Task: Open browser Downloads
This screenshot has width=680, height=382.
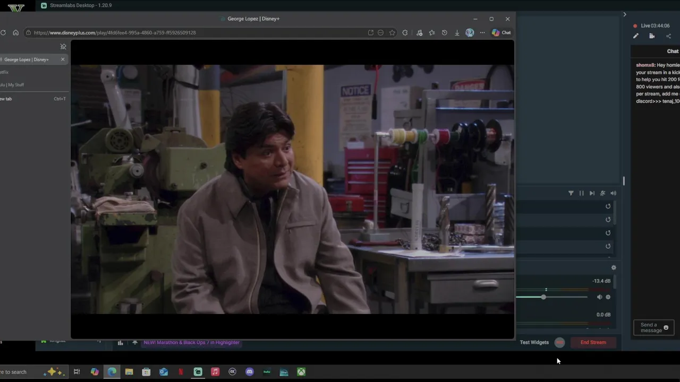Action: click(457, 32)
